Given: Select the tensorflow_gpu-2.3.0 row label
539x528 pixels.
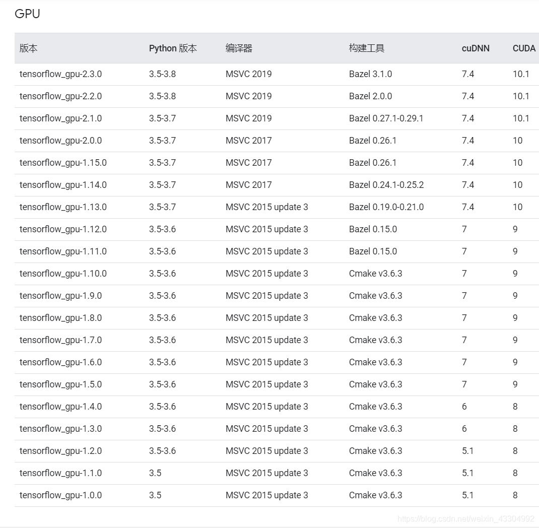Looking at the screenshot, I should (60, 74).
